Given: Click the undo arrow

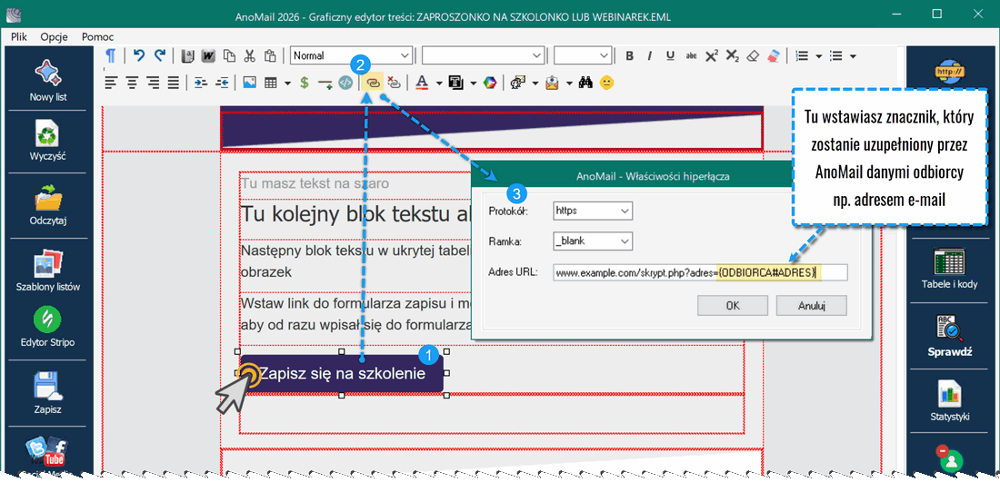Looking at the screenshot, I should click(138, 55).
